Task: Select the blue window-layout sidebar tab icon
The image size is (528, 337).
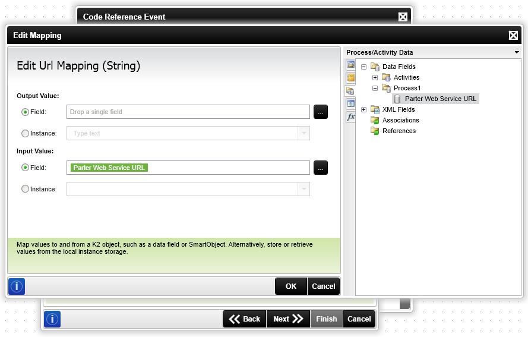Action: point(350,104)
